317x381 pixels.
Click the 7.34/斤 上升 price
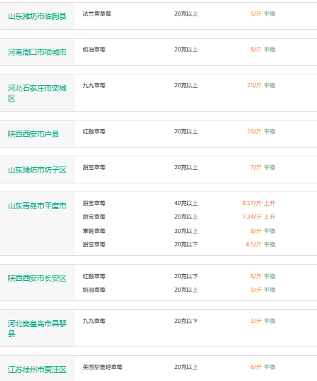(258, 217)
